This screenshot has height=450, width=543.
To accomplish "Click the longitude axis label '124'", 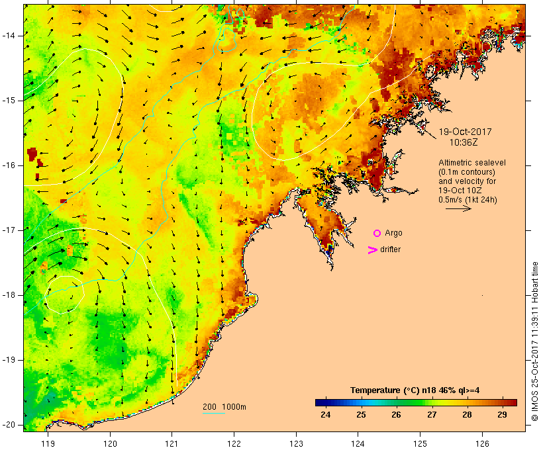I will (x=358, y=444).
